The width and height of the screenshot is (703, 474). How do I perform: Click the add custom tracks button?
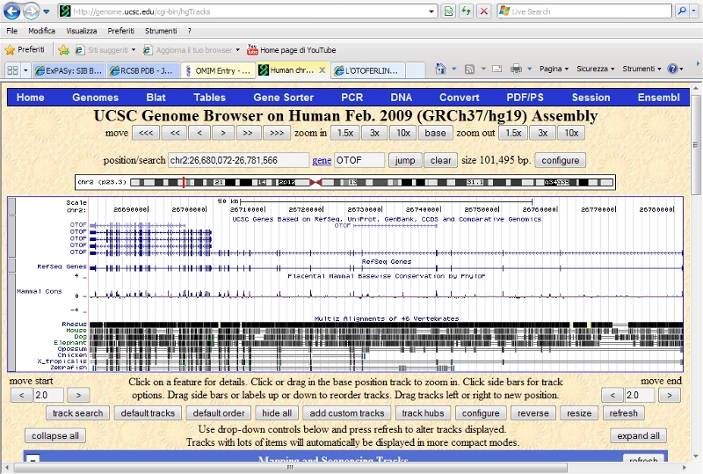coord(346,413)
